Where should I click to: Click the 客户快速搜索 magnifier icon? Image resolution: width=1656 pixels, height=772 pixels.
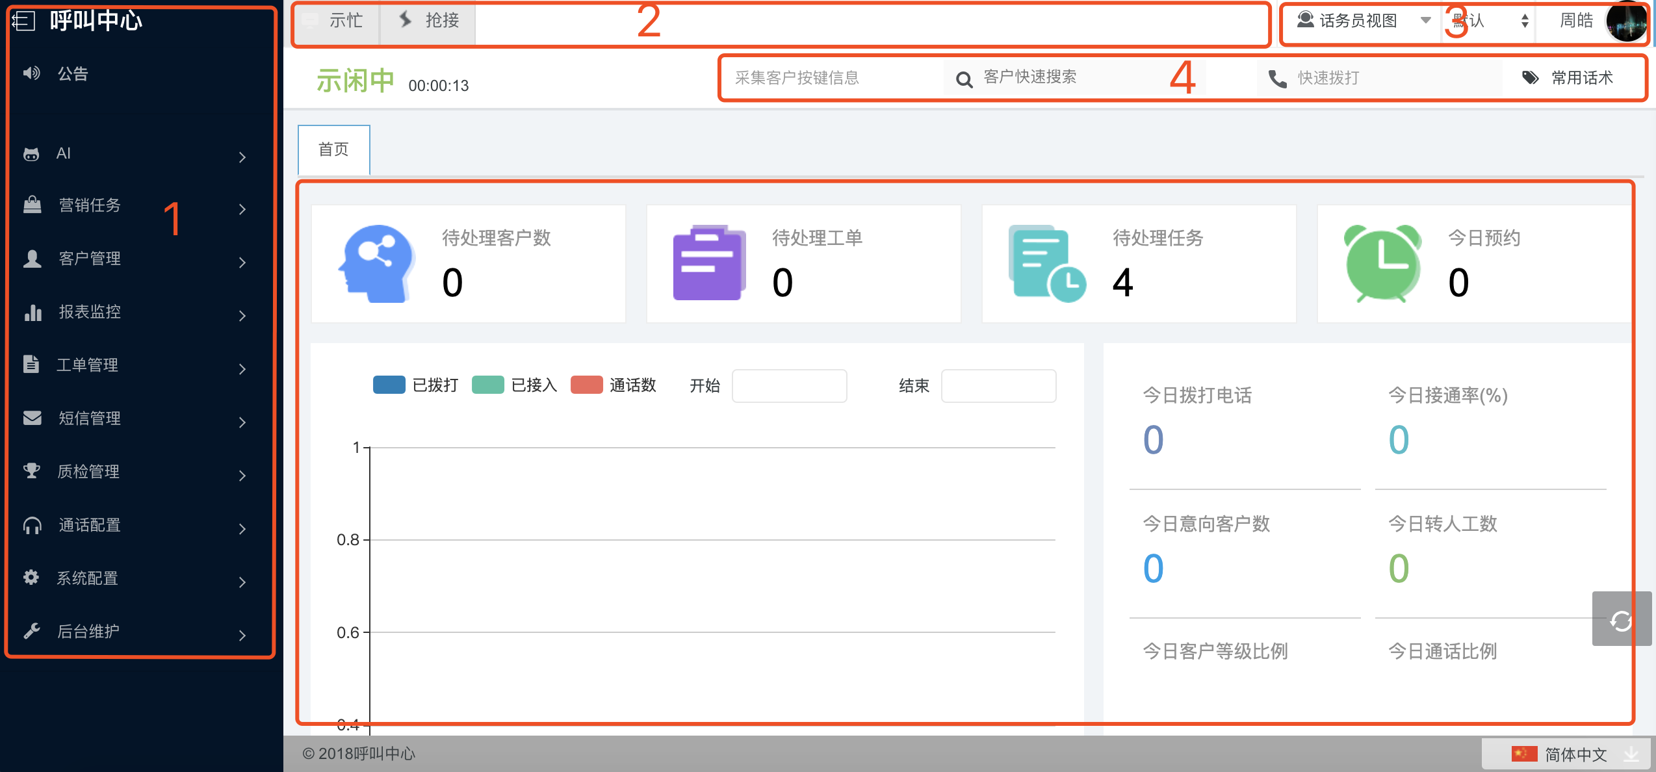coord(964,79)
